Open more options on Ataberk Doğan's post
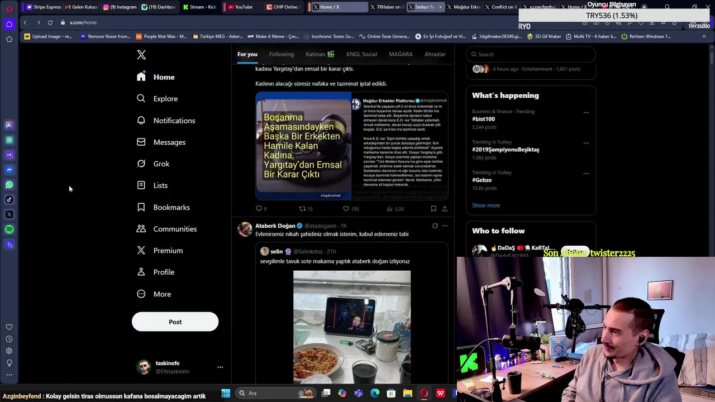The image size is (715, 402). pyautogui.click(x=445, y=226)
